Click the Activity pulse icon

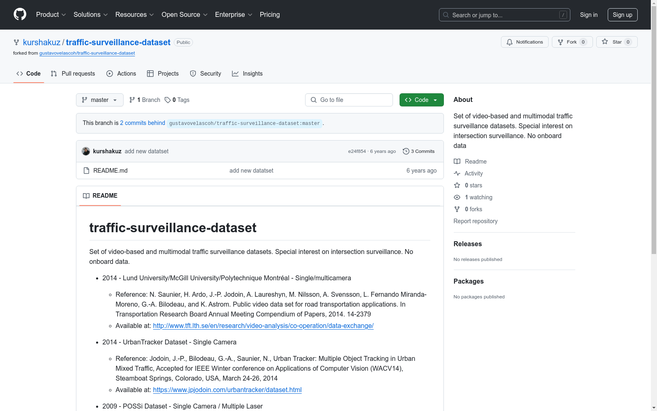(457, 173)
